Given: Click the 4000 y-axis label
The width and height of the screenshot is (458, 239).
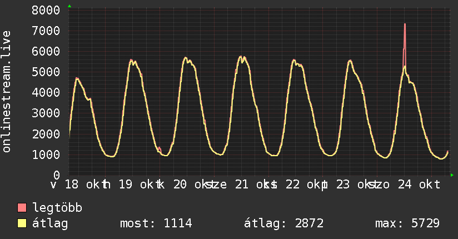Looking at the screenshot, I should coord(46,93).
